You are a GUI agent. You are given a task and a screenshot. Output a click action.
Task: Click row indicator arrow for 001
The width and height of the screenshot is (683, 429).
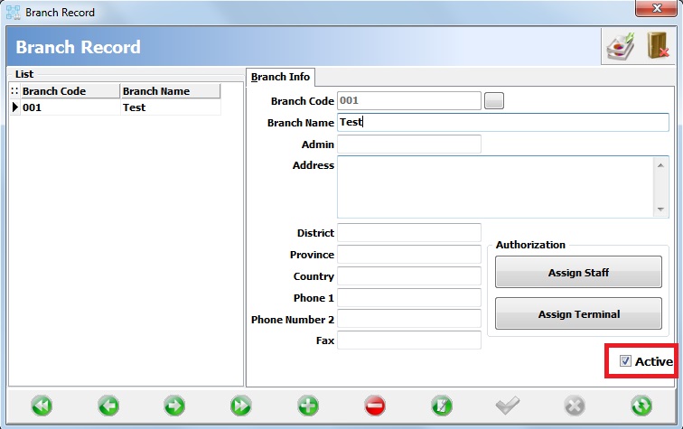(14, 107)
